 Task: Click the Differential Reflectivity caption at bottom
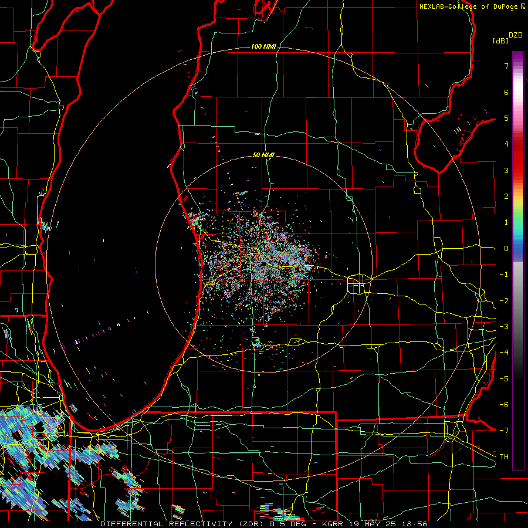264,524
